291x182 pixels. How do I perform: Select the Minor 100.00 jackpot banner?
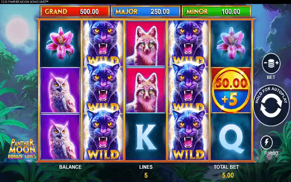pos(217,12)
